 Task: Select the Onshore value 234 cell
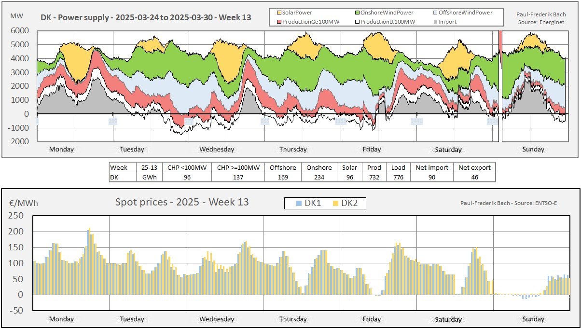coord(319,177)
